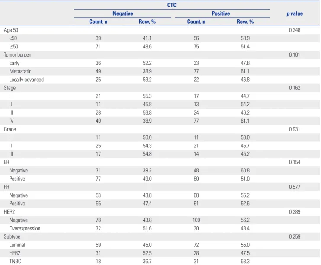Click the value 55.3 in Stage I row

click(x=147, y=96)
